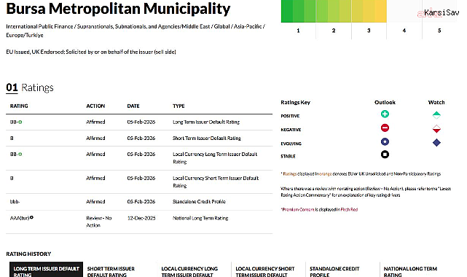Click the positive outlook icon in Ratings Key
The image size is (467, 277).
[385, 114]
